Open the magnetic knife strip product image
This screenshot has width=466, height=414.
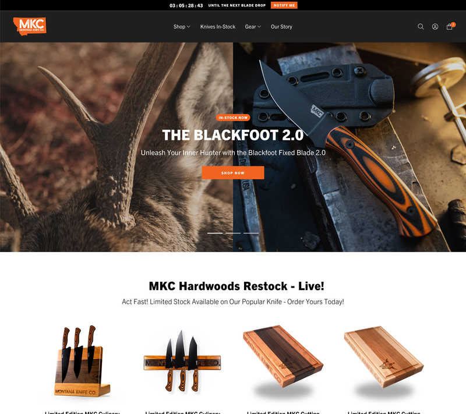(x=182, y=361)
